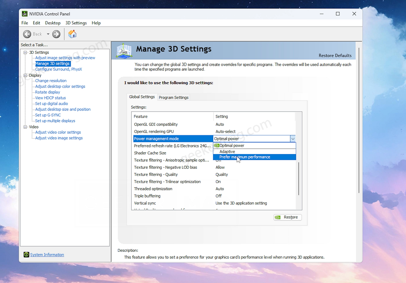This screenshot has height=283, width=406.
Task: Choose Adaptive from the dropdown list
Action: (255, 152)
